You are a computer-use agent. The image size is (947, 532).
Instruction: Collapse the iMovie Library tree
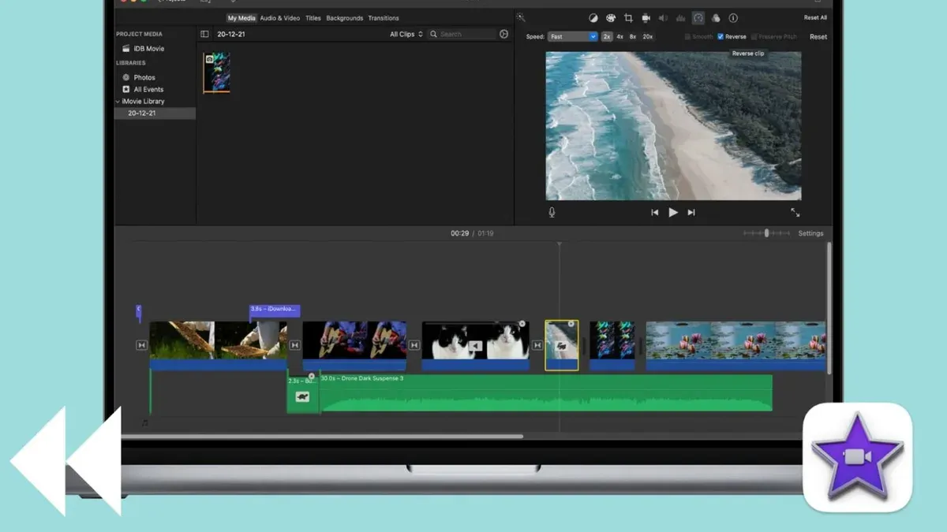point(118,102)
